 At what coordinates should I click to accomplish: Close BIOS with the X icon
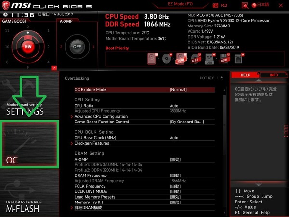point(281,5)
